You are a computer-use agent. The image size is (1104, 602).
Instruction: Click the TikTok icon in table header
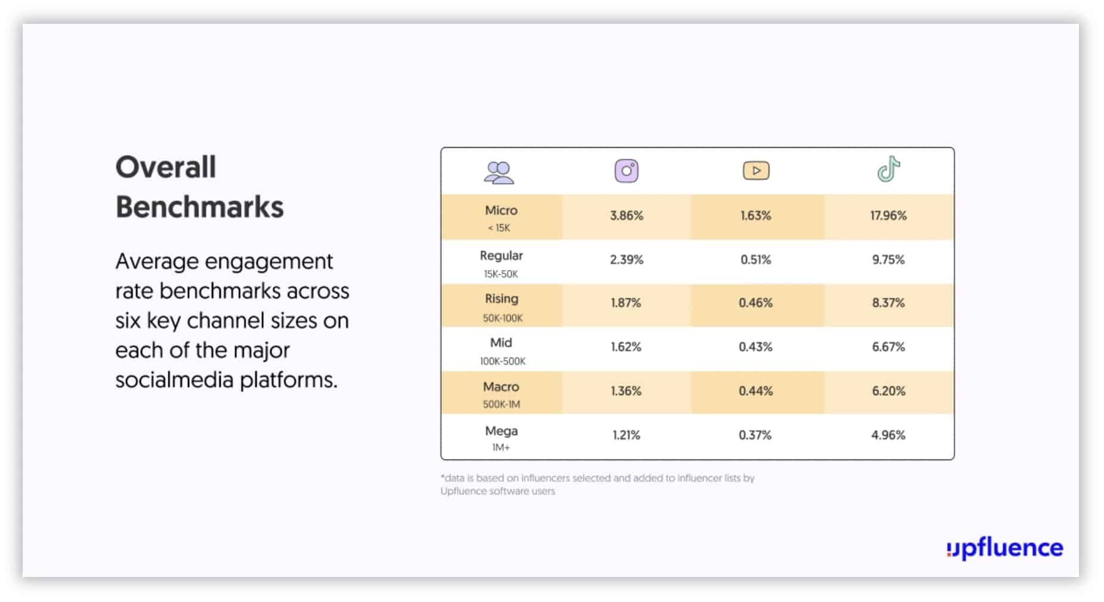[888, 169]
